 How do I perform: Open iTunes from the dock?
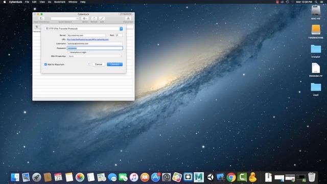[x=134, y=177]
